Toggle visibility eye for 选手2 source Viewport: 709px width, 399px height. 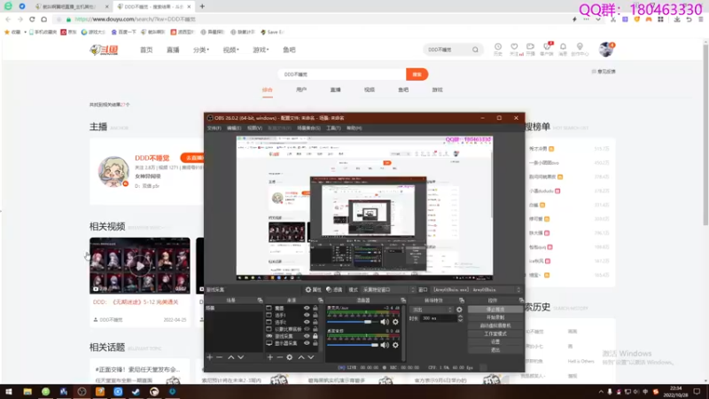tap(307, 322)
